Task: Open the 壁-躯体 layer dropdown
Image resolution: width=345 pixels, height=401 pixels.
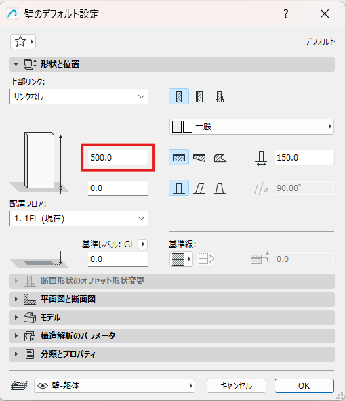Action: click(115, 385)
